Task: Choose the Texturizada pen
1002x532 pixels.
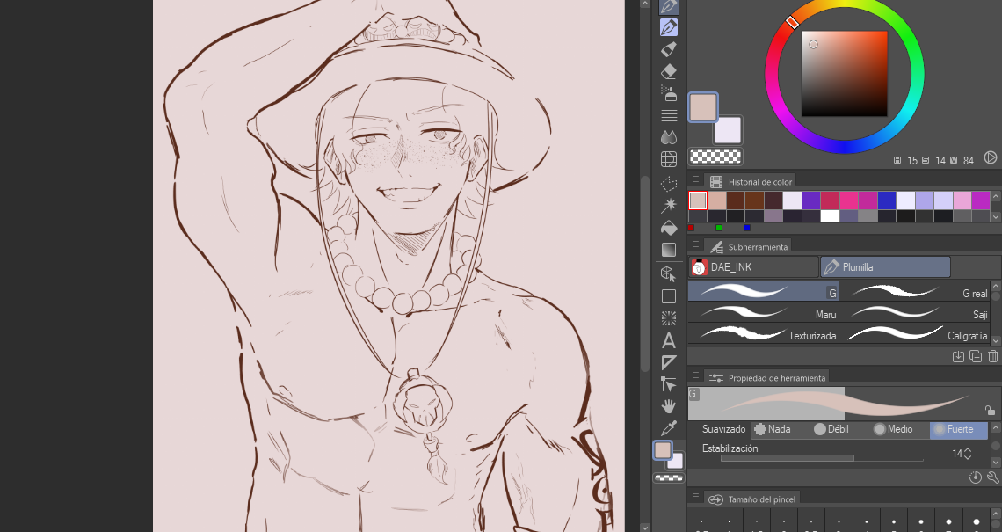Action: pyautogui.click(x=763, y=334)
